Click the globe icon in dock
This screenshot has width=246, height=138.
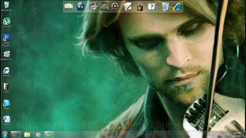coord(81,6)
